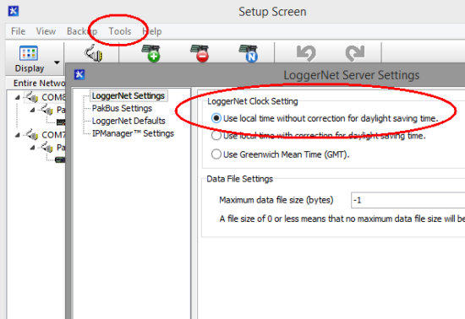Viewport: 465px width, 319px height.
Task: Open the Display dropdown arrow
Action: click(57, 62)
